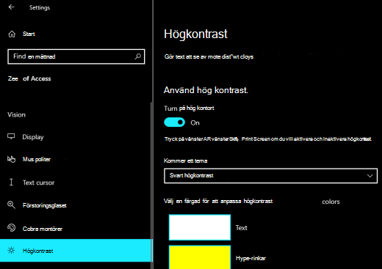Expand theme list via chevron arrow
Viewport: 382px width, 269px height.
(370, 176)
